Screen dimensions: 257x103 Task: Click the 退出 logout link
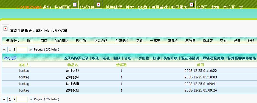47,7
